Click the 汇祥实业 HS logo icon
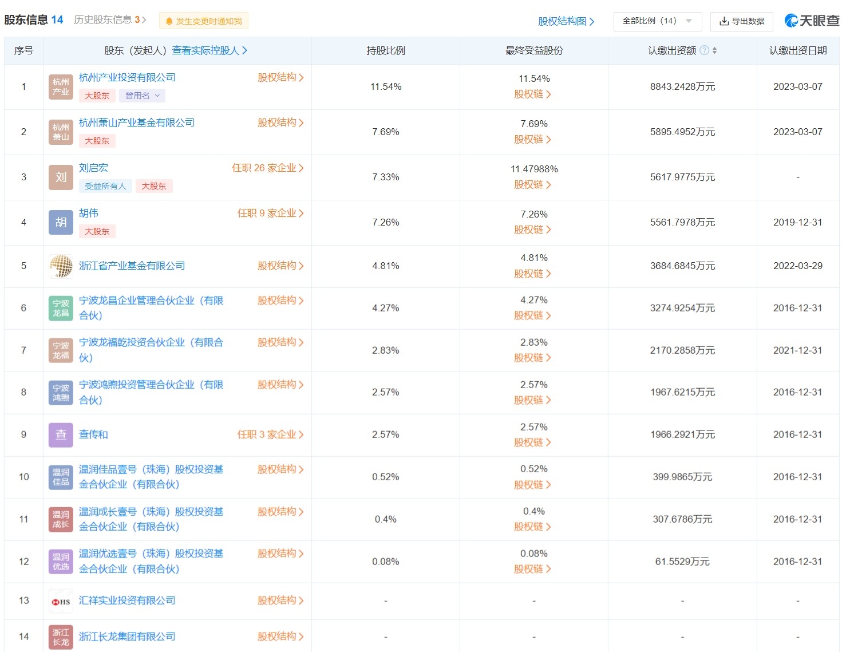Screen dimensions: 846x652 click(61, 602)
